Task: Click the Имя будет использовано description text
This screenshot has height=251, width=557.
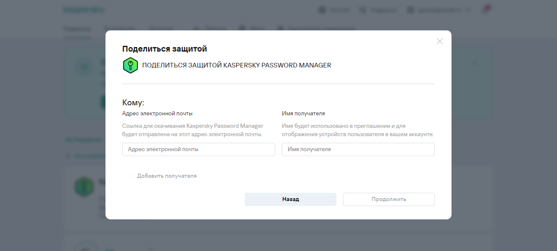Action: [x=358, y=130]
